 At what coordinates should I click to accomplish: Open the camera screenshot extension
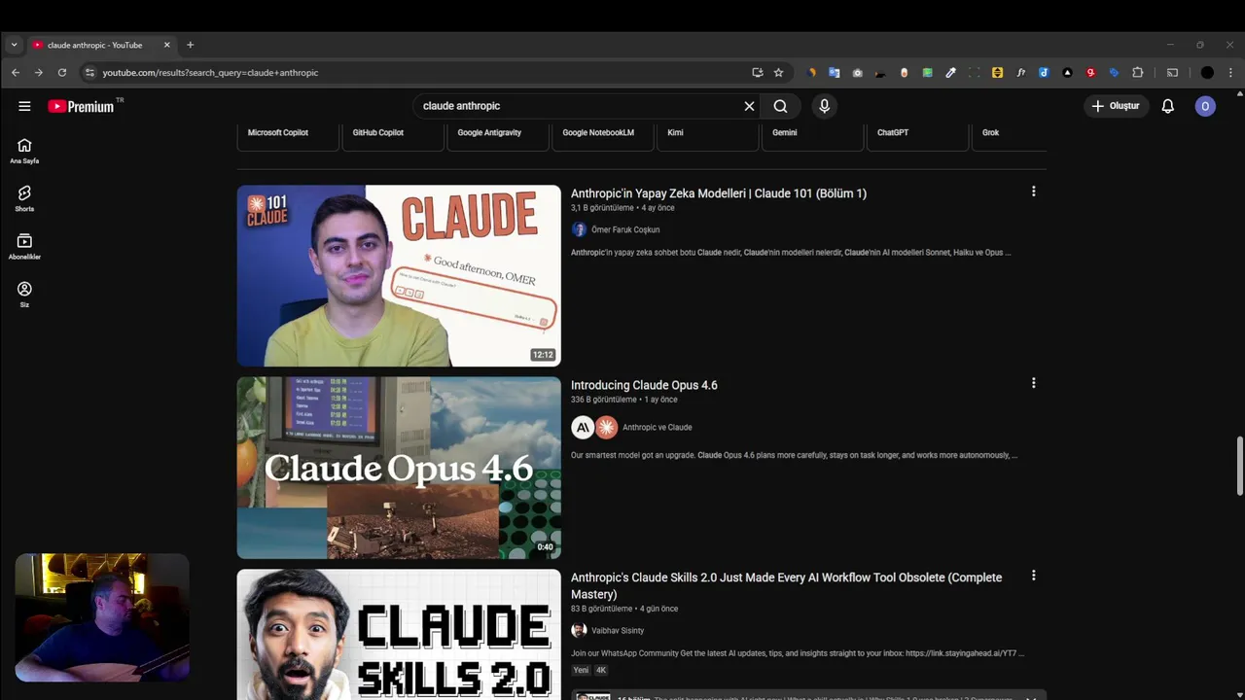pyautogui.click(x=857, y=72)
